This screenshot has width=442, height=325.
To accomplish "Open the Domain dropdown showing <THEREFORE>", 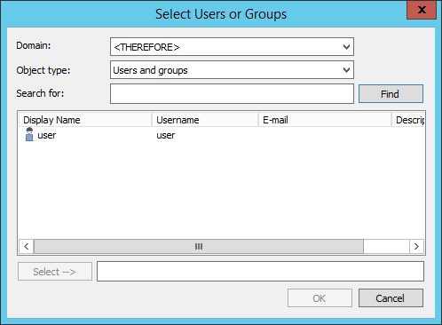I will click(232, 47).
